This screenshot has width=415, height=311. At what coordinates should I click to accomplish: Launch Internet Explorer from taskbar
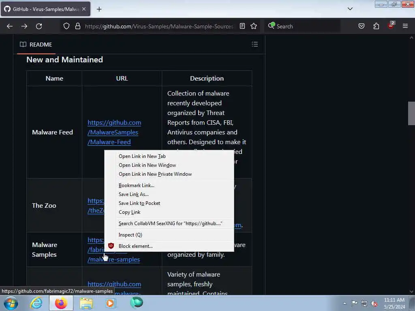[36, 303]
